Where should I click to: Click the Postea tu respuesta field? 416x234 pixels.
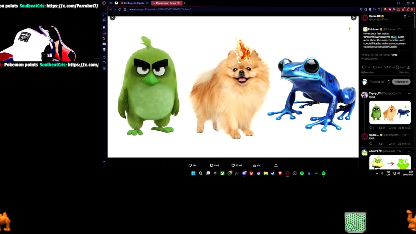pos(377,82)
